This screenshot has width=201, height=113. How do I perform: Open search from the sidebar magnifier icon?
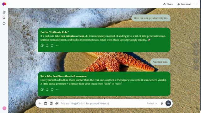pyautogui.click(x=4, y=18)
